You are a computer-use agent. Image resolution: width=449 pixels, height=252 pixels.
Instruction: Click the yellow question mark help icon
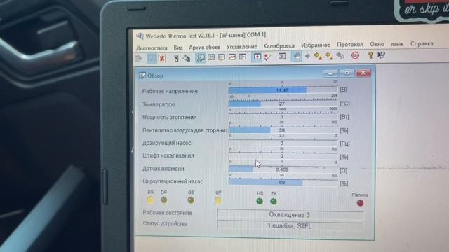coord(370,55)
